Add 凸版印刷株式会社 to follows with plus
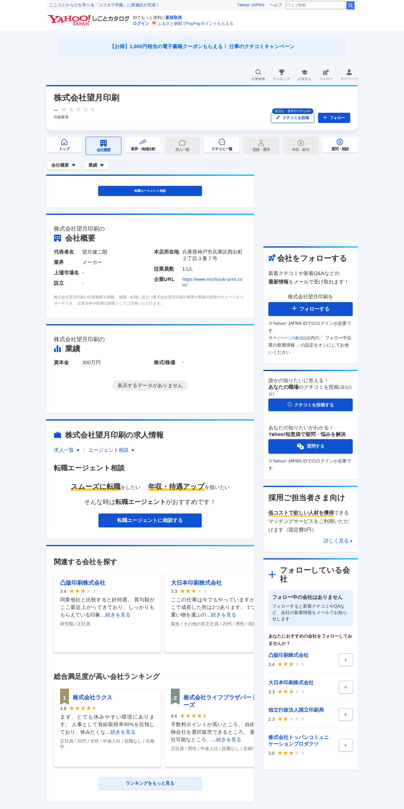 click(345, 660)
